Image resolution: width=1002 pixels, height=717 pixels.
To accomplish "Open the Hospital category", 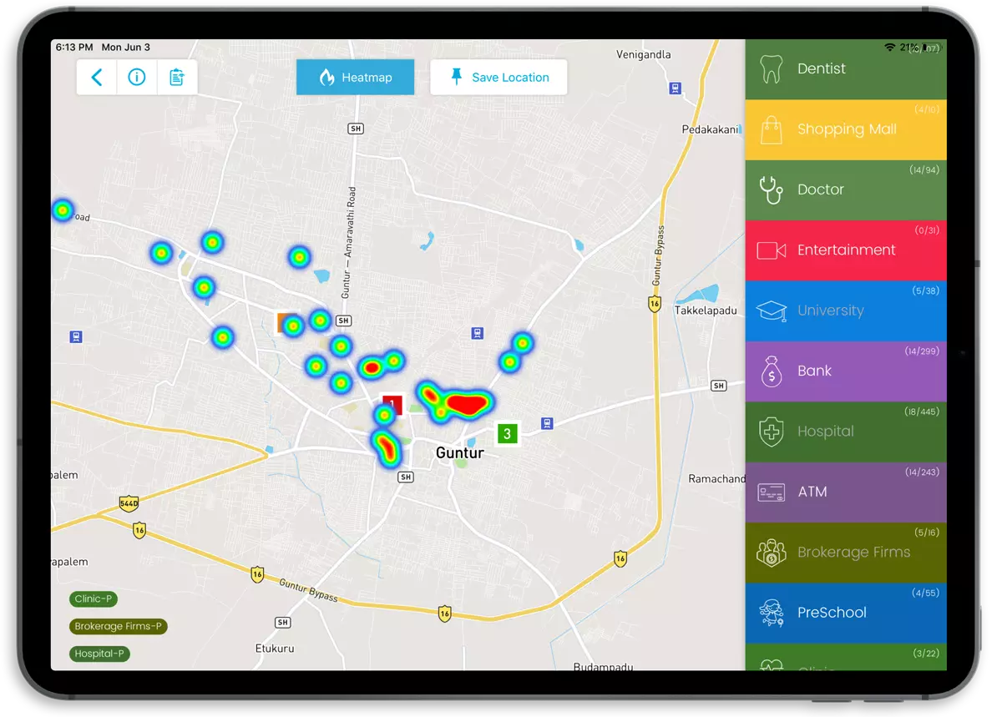I will coord(846,432).
